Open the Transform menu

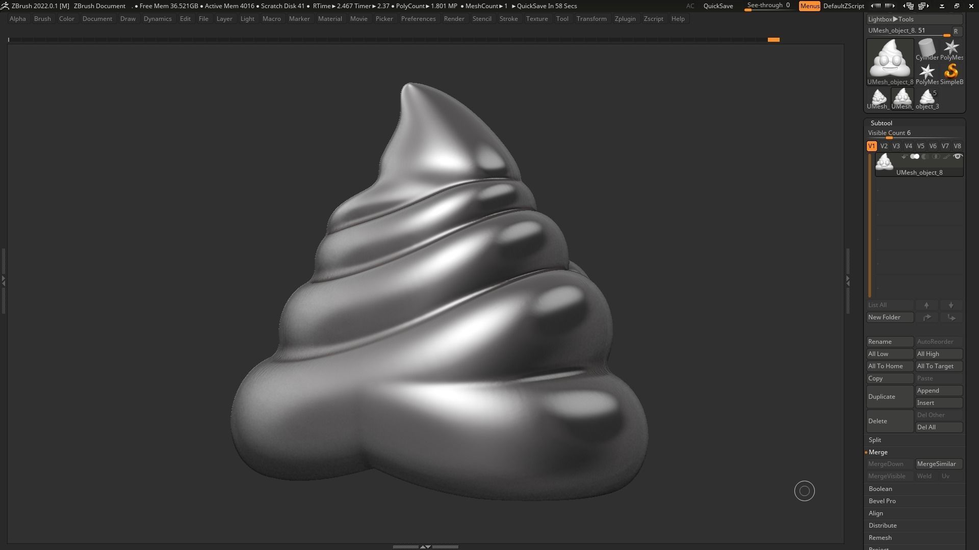(x=591, y=19)
